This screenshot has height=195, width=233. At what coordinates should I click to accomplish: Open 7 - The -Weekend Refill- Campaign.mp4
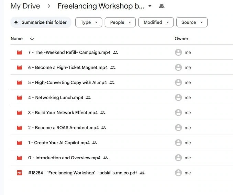[x=69, y=53]
